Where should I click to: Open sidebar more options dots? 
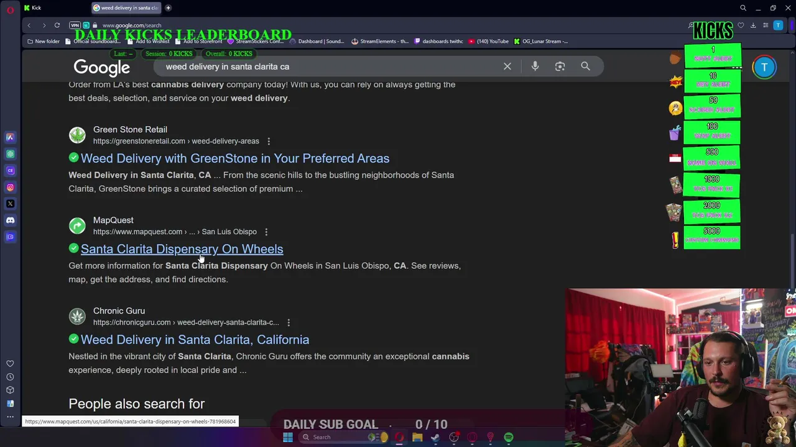(x=10, y=417)
